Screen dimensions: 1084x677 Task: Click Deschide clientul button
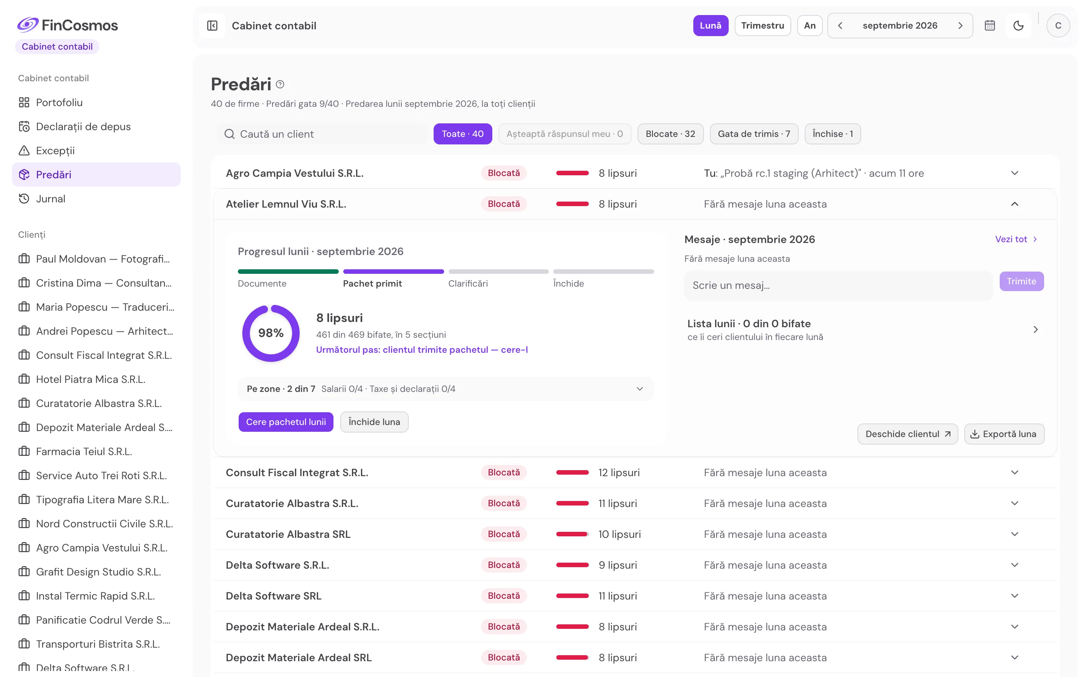(907, 434)
